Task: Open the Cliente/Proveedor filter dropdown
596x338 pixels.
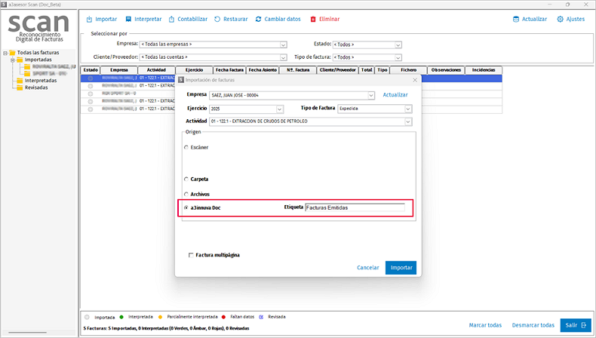Action: pos(283,57)
